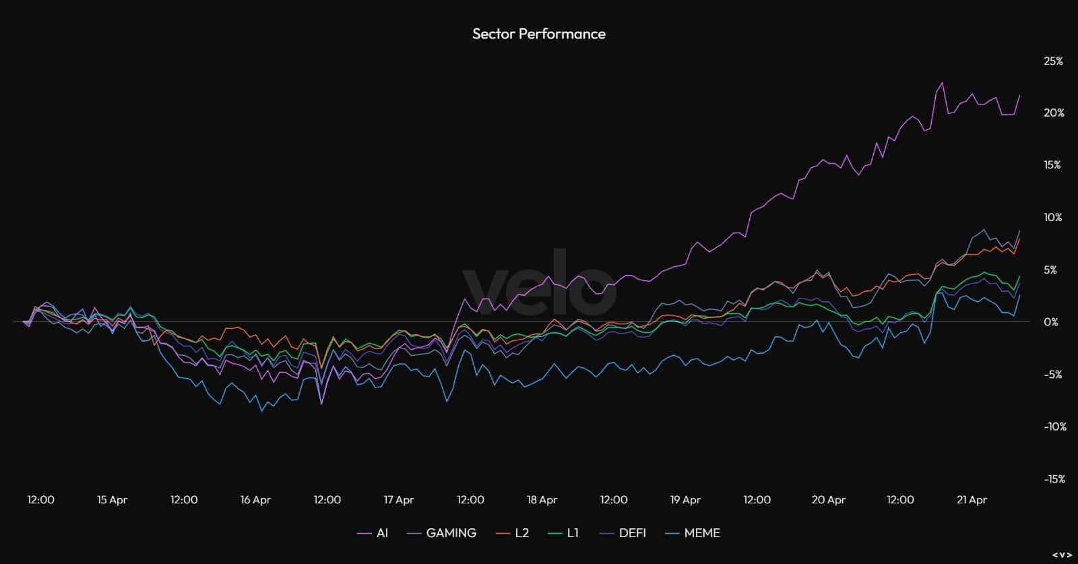Hide the L2 series via legend

point(512,533)
